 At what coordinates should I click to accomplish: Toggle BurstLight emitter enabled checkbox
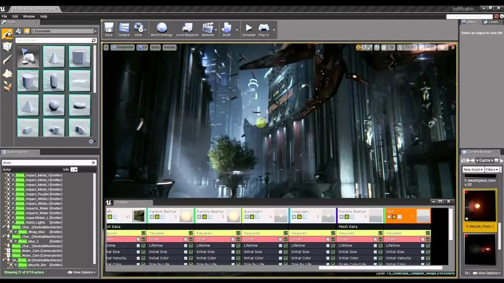246,217
